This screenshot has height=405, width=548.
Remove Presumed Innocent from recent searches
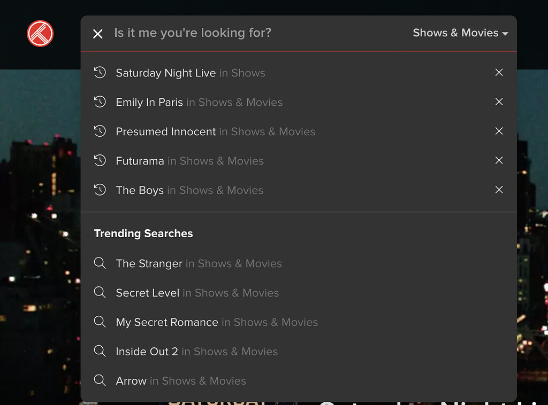point(499,131)
